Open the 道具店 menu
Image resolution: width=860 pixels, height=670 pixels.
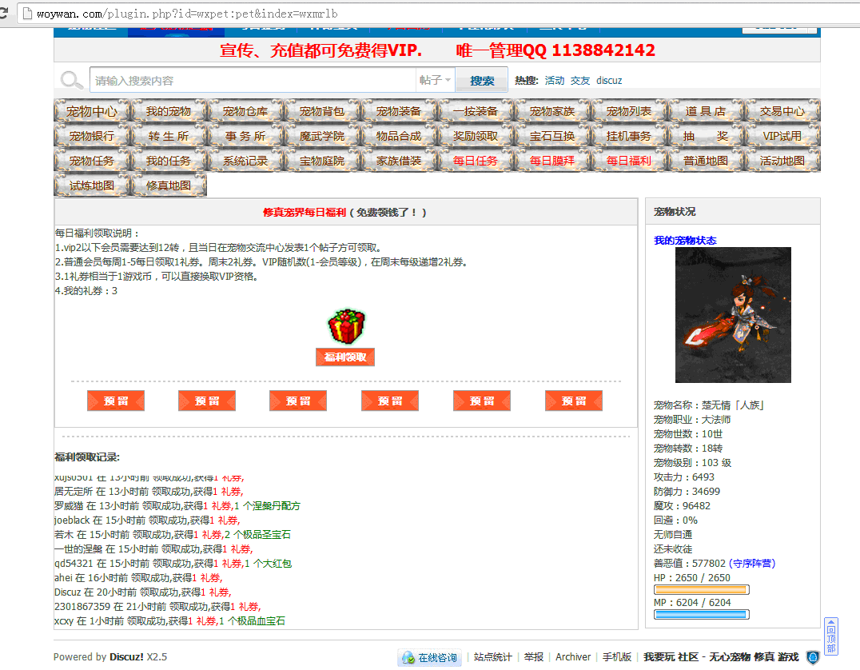tap(706, 111)
